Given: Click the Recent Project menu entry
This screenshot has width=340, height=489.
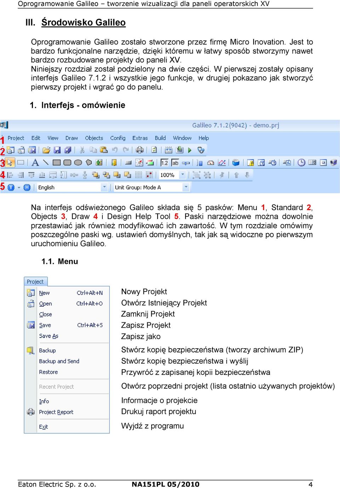Looking at the screenshot, I should tap(67, 387).
